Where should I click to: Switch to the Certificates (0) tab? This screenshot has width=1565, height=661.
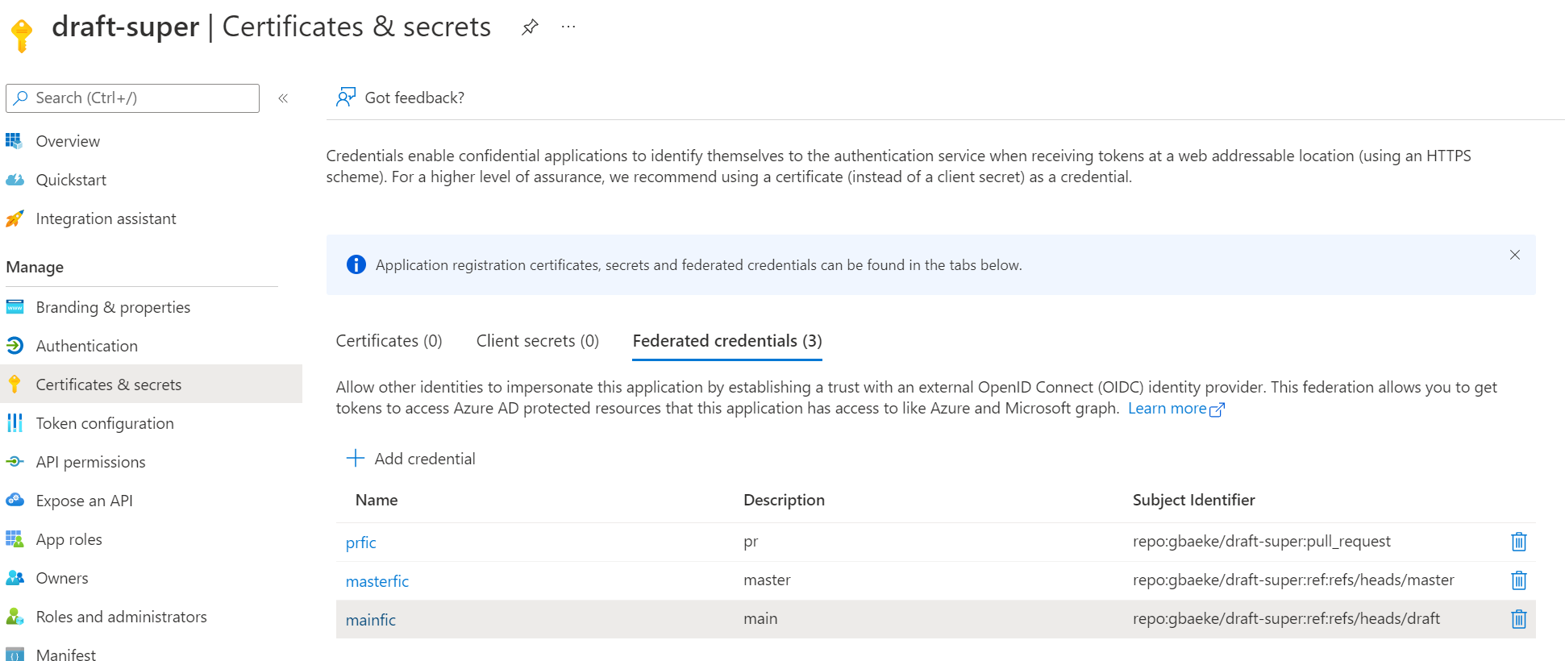[x=389, y=341]
